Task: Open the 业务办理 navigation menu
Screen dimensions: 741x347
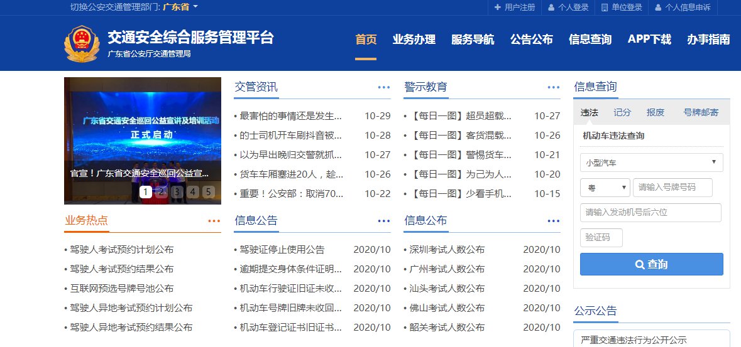Action: [414, 40]
